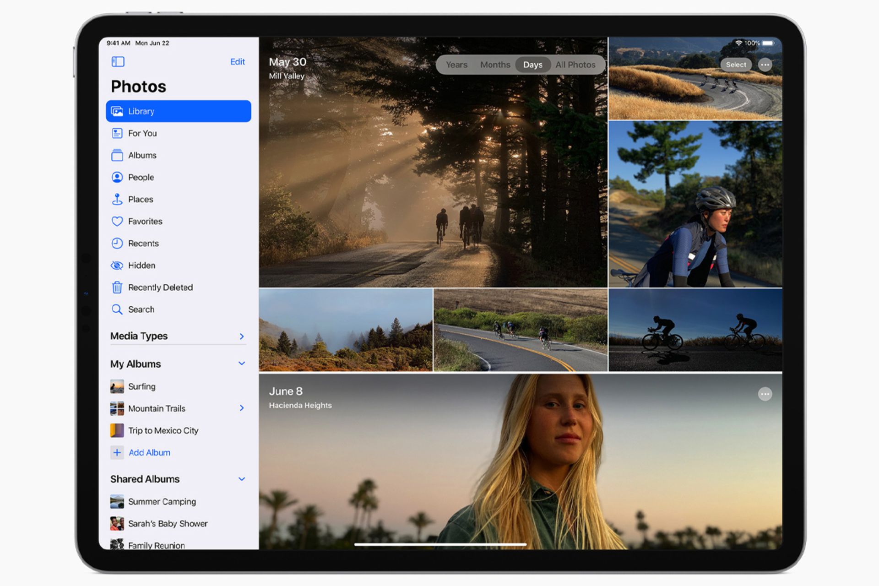Click the Edit button above the sidebar

pos(237,61)
